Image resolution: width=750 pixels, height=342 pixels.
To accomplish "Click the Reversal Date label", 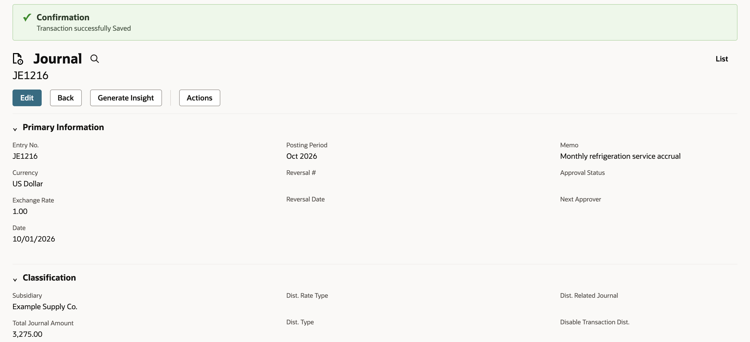I will coord(305,199).
